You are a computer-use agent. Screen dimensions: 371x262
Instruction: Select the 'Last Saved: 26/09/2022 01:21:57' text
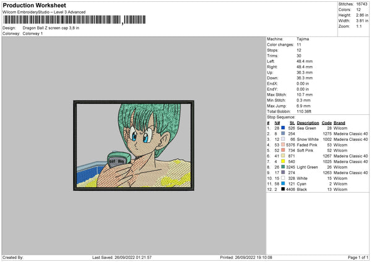coord(122,257)
